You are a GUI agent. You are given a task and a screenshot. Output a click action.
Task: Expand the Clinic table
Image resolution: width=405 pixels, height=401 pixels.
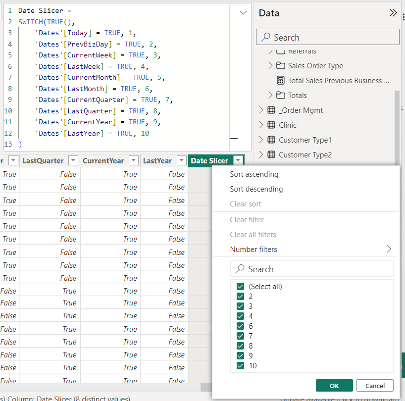click(x=261, y=125)
